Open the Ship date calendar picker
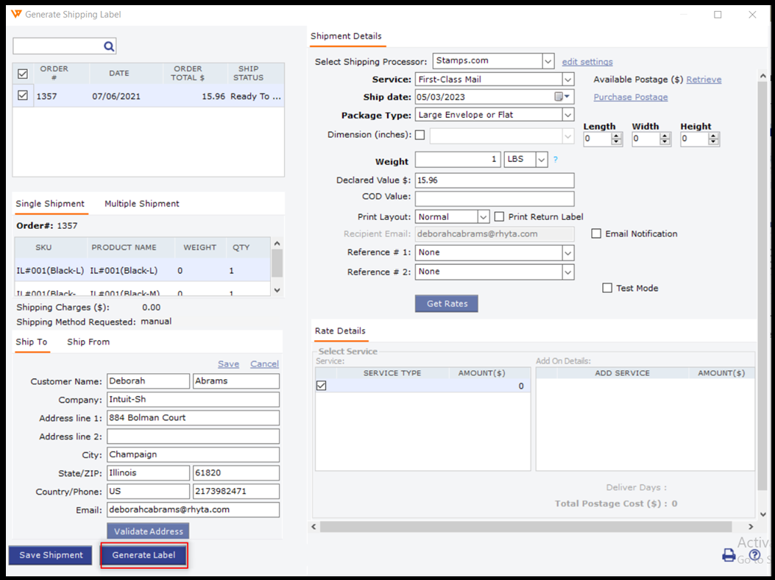The width and height of the screenshot is (775, 580). point(562,97)
